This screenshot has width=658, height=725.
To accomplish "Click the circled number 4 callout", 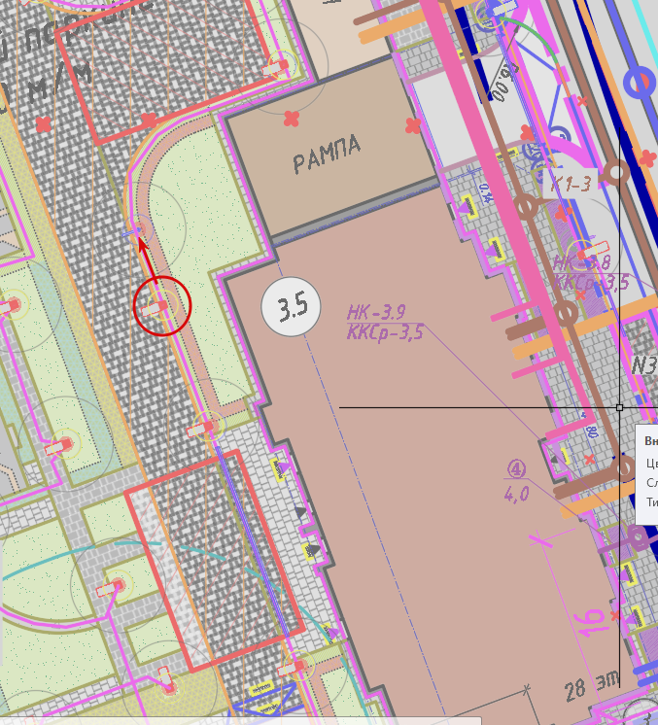I will coord(516,469).
